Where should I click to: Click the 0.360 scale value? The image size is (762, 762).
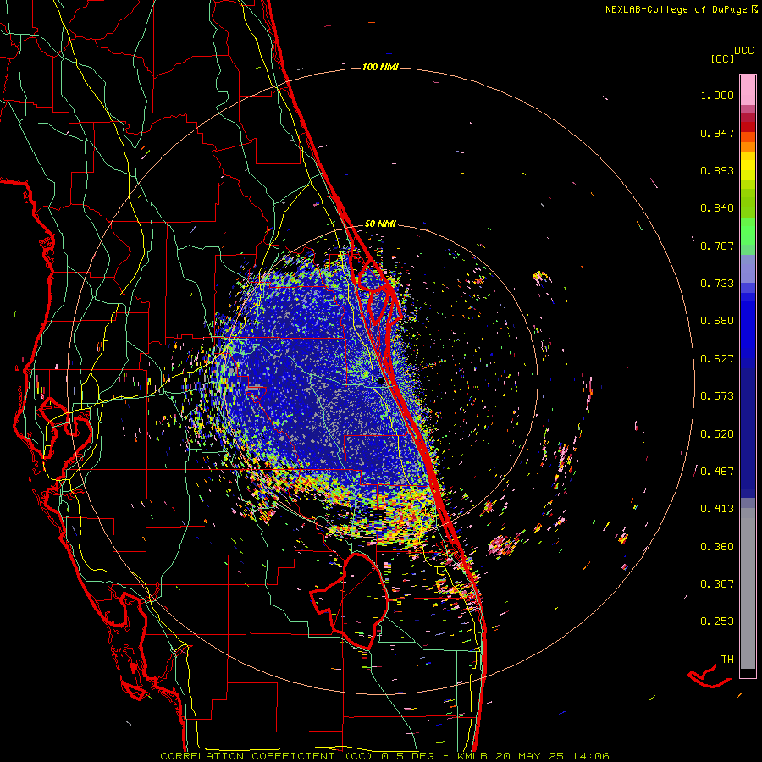(x=717, y=547)
